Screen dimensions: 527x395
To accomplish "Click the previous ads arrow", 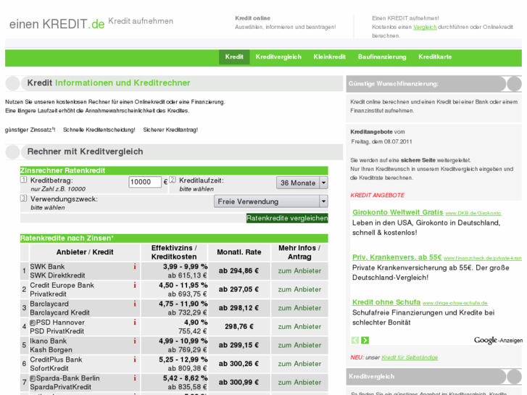I will point(355,340).
